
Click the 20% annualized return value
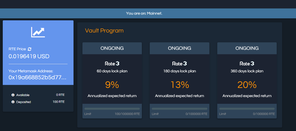pos(247,85)
